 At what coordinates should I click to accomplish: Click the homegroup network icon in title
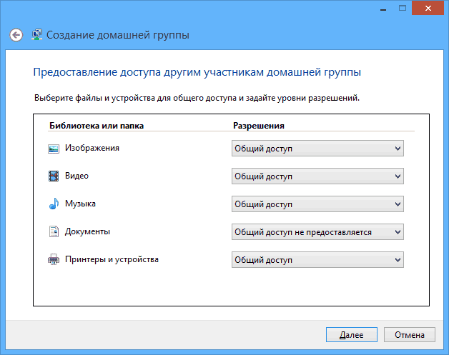point(37,34)
